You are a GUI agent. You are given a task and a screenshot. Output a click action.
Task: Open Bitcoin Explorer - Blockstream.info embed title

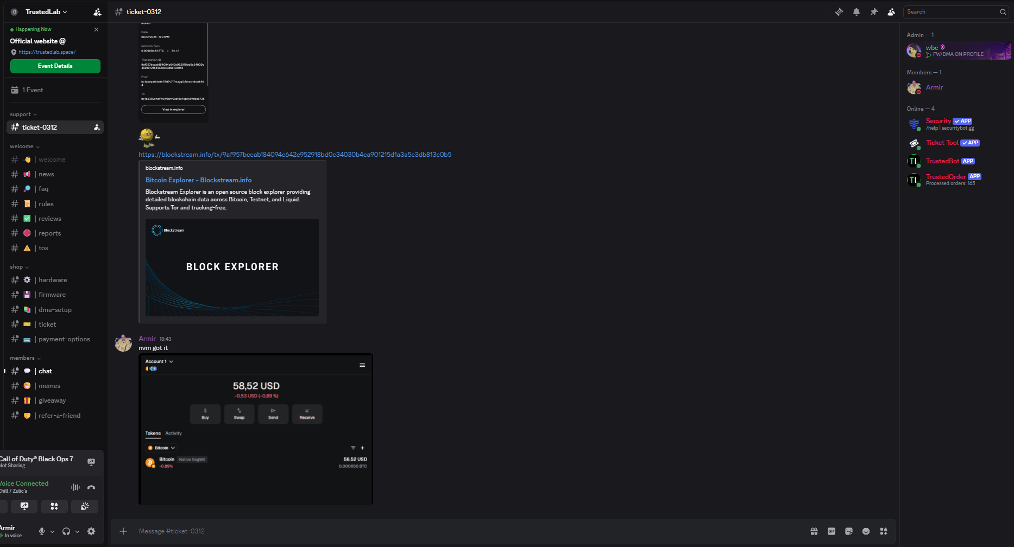[x=198, y=180]
